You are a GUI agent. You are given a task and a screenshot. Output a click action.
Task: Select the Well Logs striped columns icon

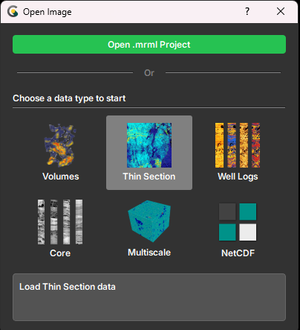(238, 145)
